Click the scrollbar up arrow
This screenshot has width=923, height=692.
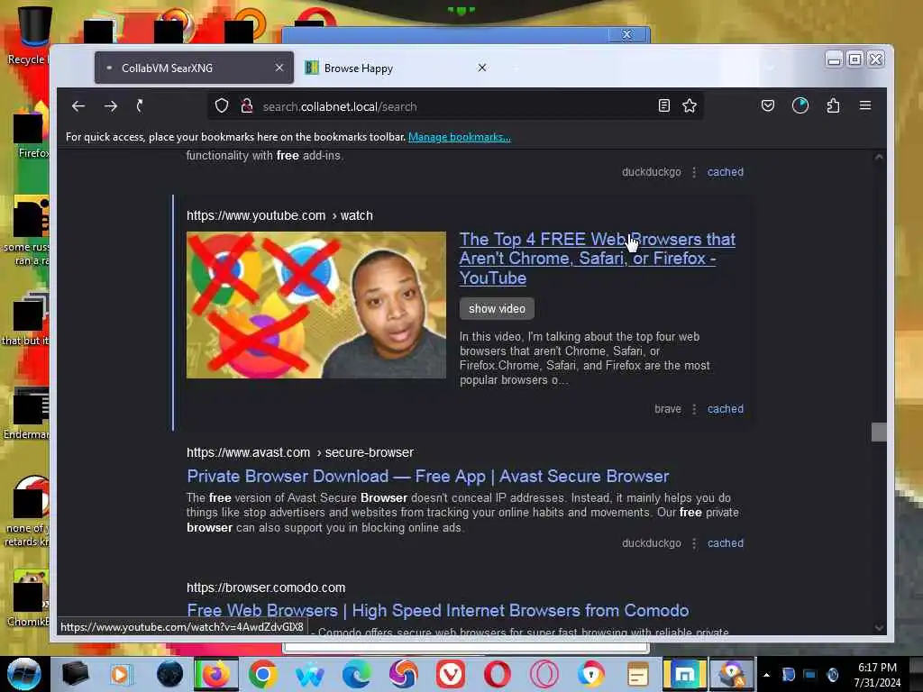tap(879, 157)
